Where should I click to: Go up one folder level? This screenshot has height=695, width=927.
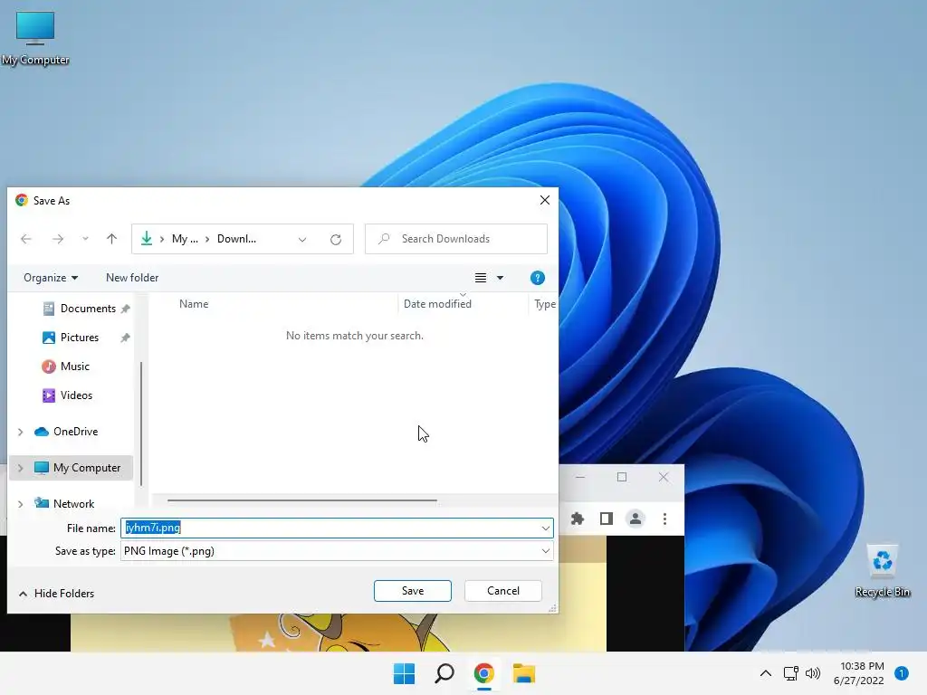click(111, 239)
